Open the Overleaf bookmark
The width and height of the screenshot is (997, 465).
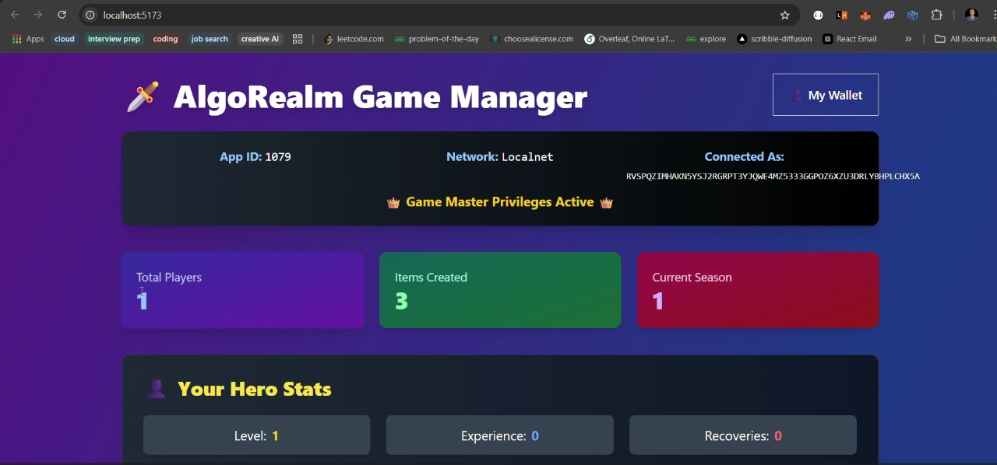(x=629, y=39)
